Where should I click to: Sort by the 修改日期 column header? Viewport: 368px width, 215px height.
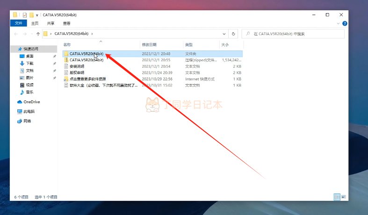tap(149, 44)
